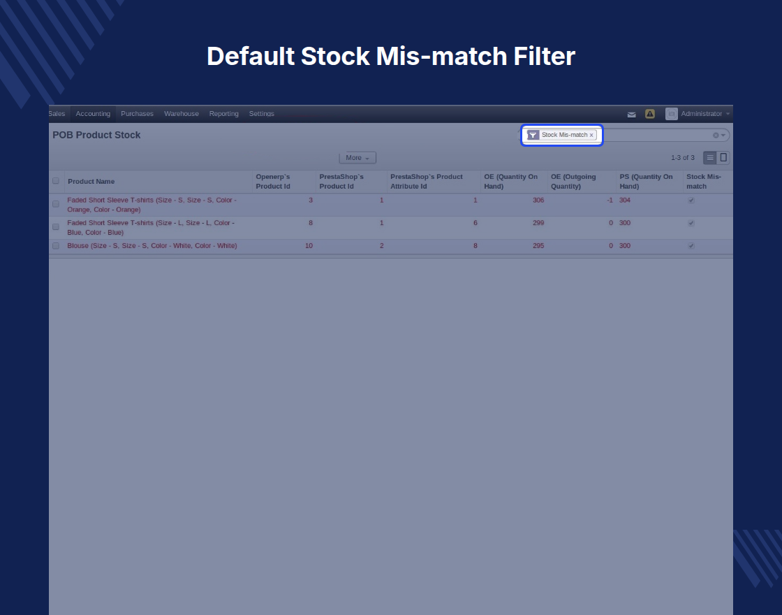Select the Blouse row checkbox

click(56, 245)
